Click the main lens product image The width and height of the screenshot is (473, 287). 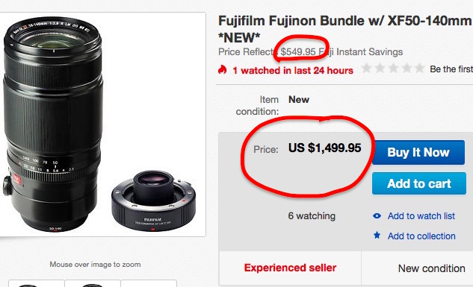pos(53,124)
